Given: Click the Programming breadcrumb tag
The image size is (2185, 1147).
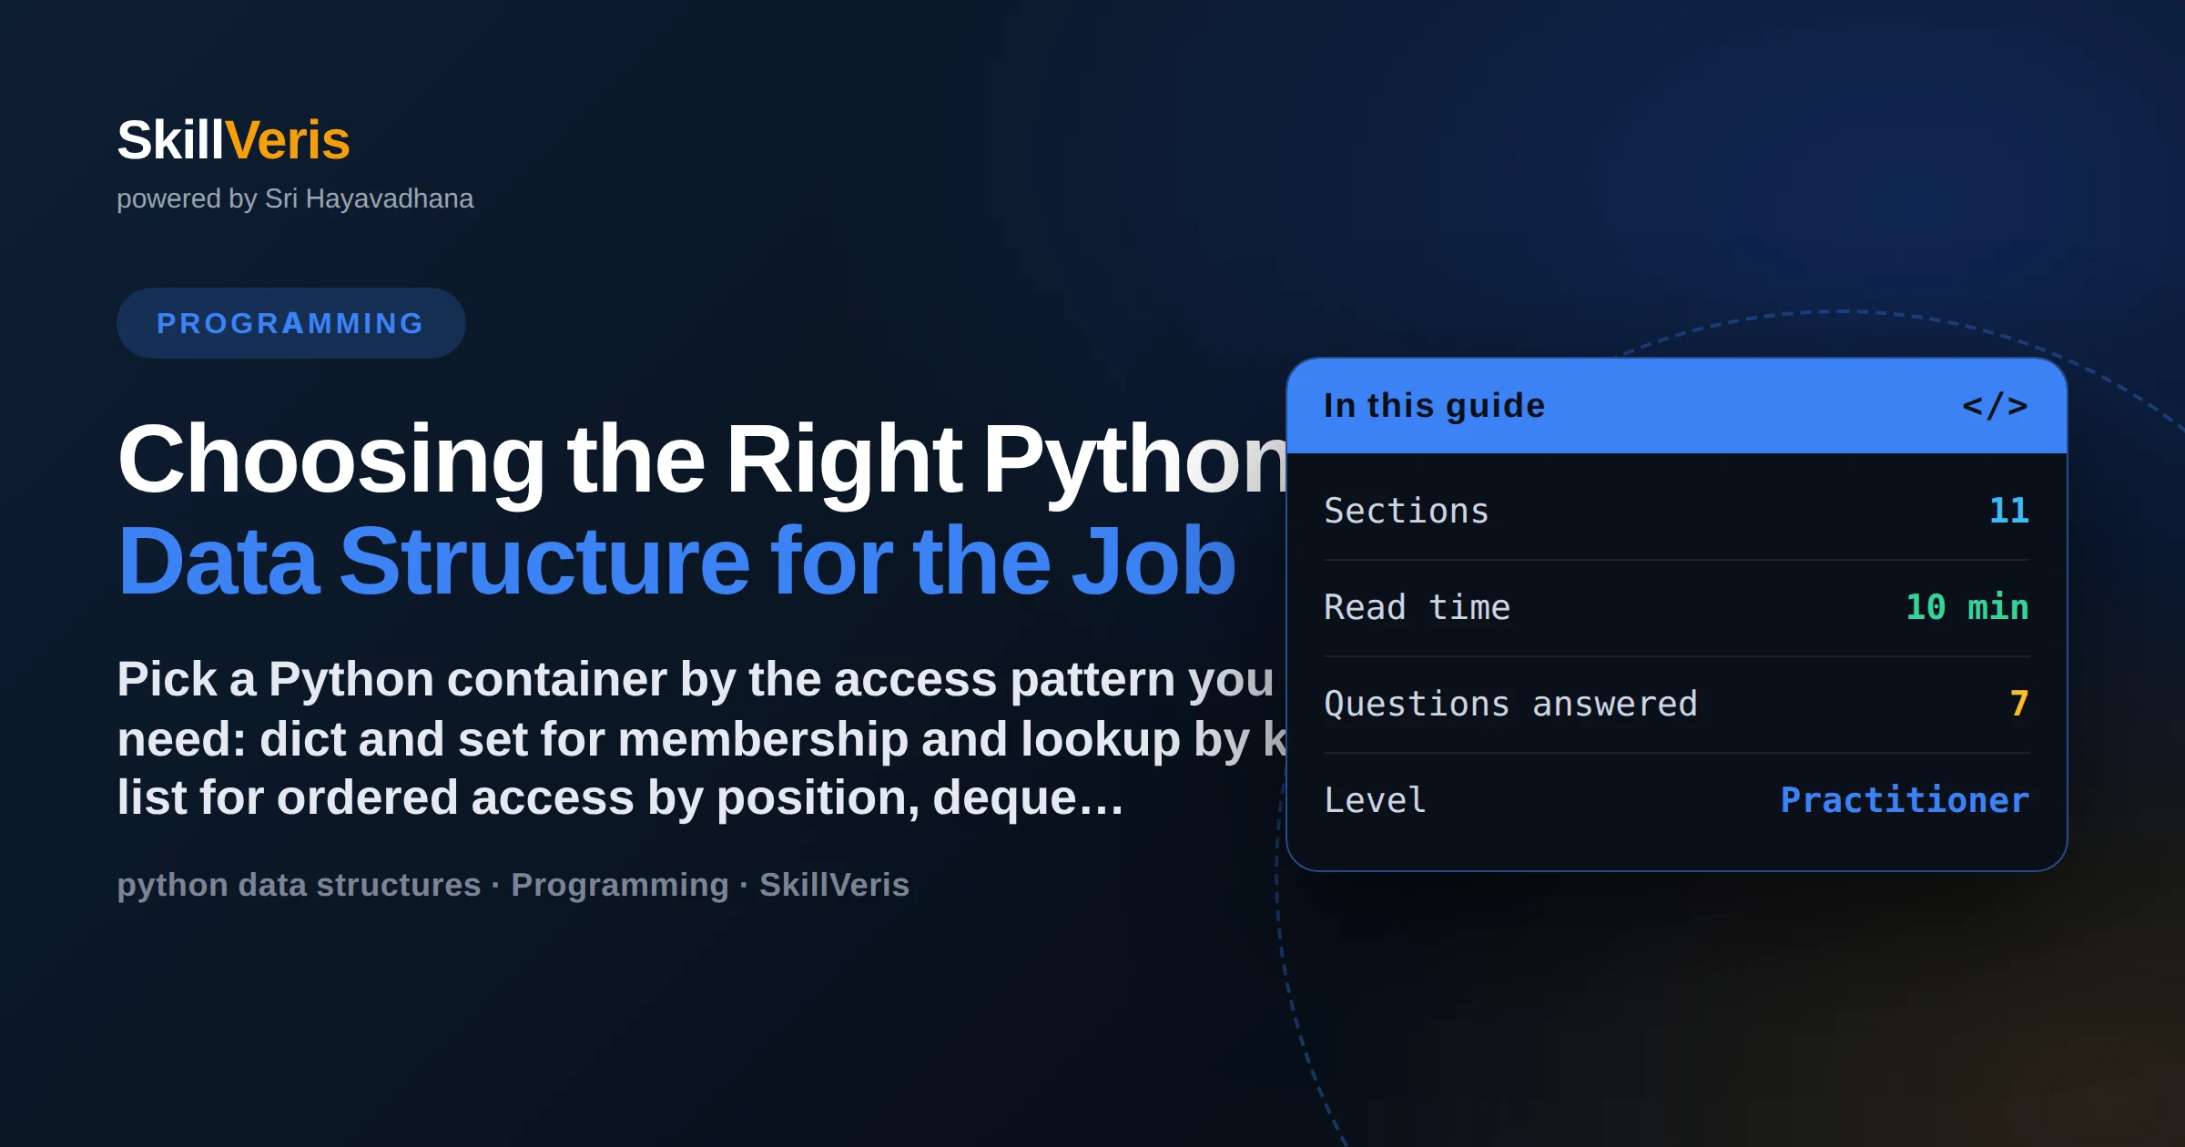Looking at the screenshot, I should point(620,885).
